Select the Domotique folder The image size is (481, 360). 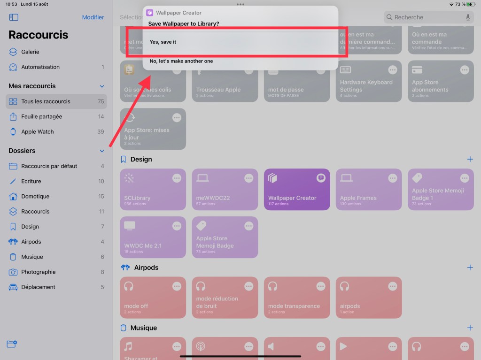click(x=35, y=196)
